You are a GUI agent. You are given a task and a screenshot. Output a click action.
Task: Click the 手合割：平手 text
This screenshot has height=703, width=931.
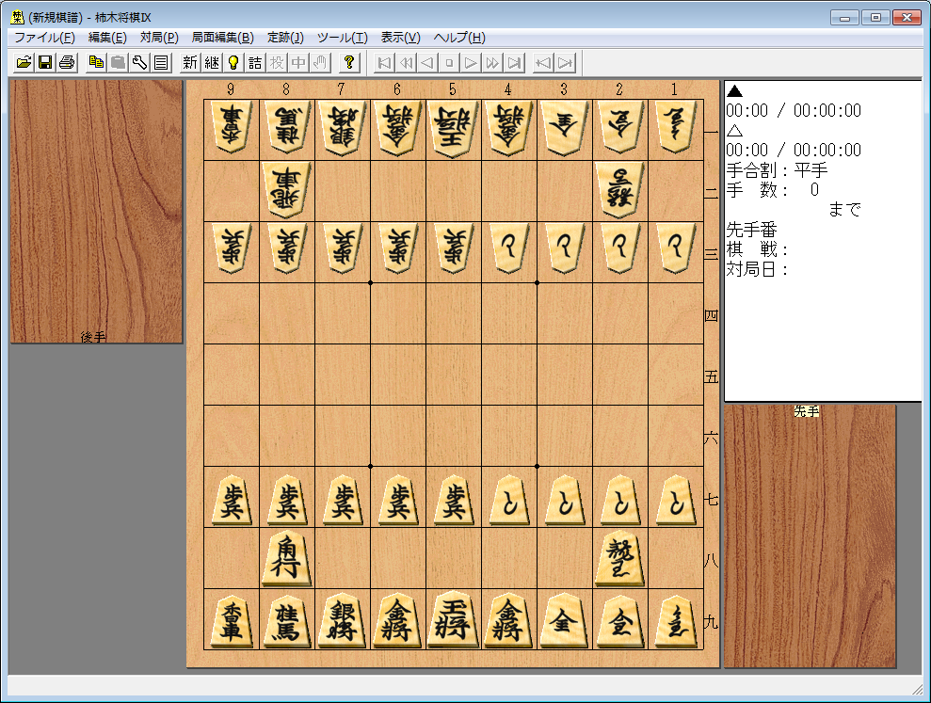tap(777, 170)
